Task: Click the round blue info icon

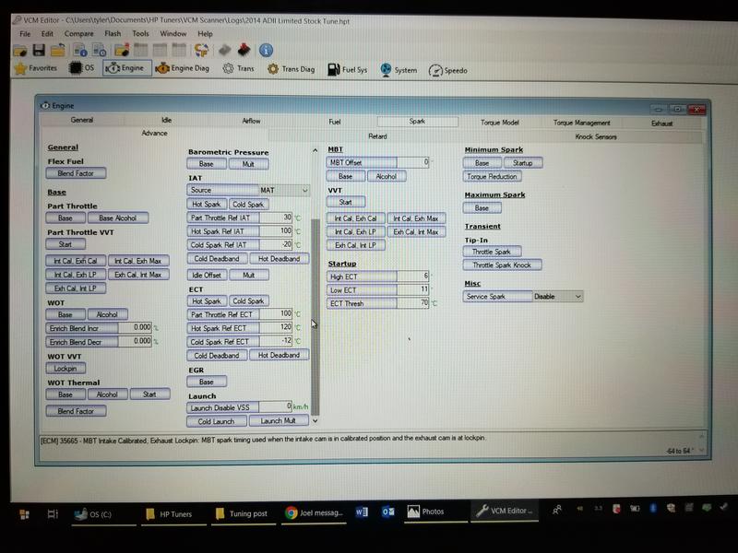Action: point(266,50)
